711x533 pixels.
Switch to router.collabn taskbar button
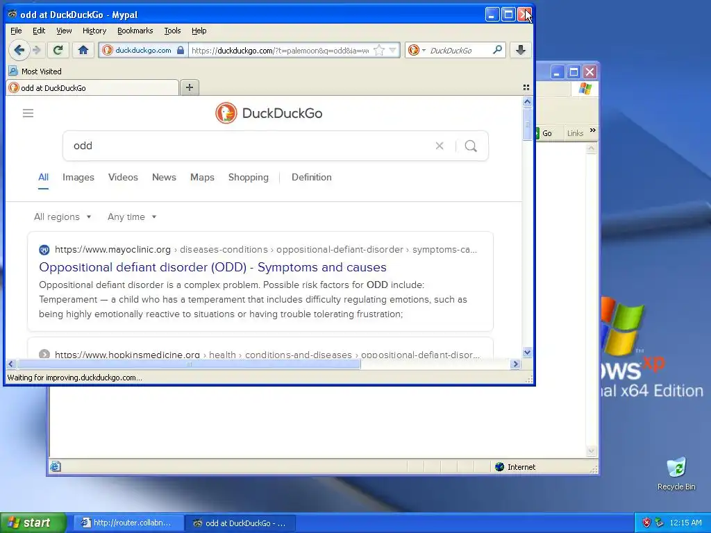(x=128, y=523)
